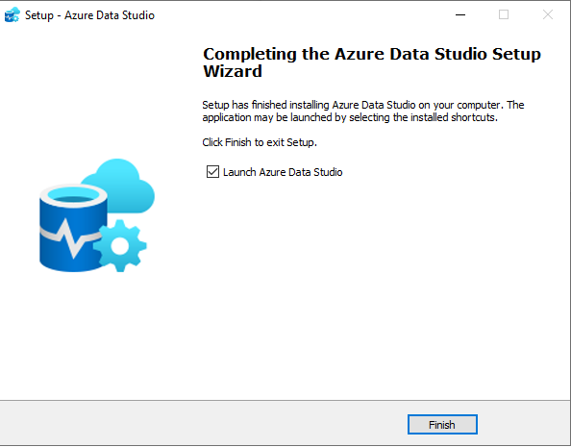
Task: Minimize the Setup window
Action: point(460,15)
